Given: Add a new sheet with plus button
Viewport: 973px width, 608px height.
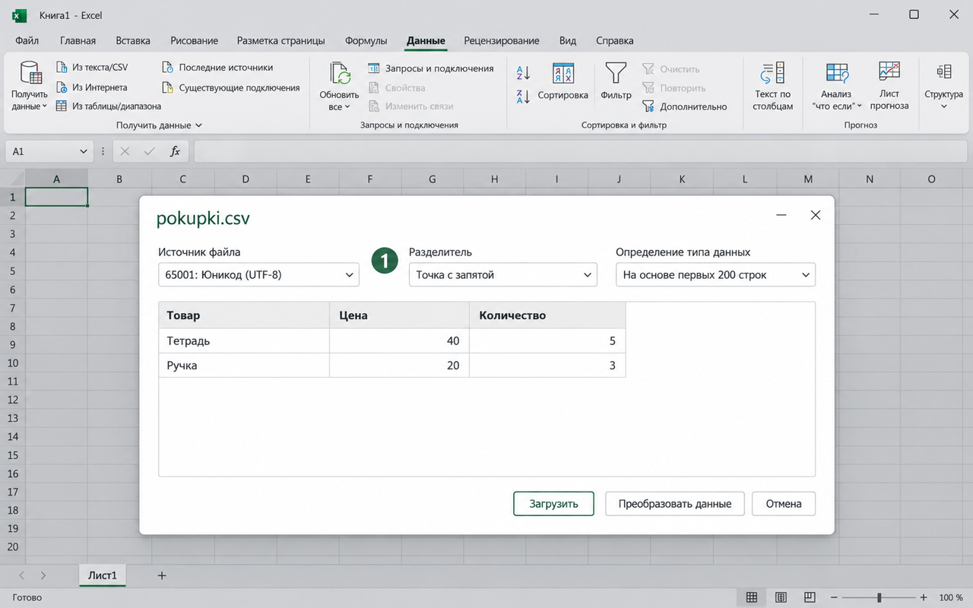Looking at the screenshot, I should [161, 575].
